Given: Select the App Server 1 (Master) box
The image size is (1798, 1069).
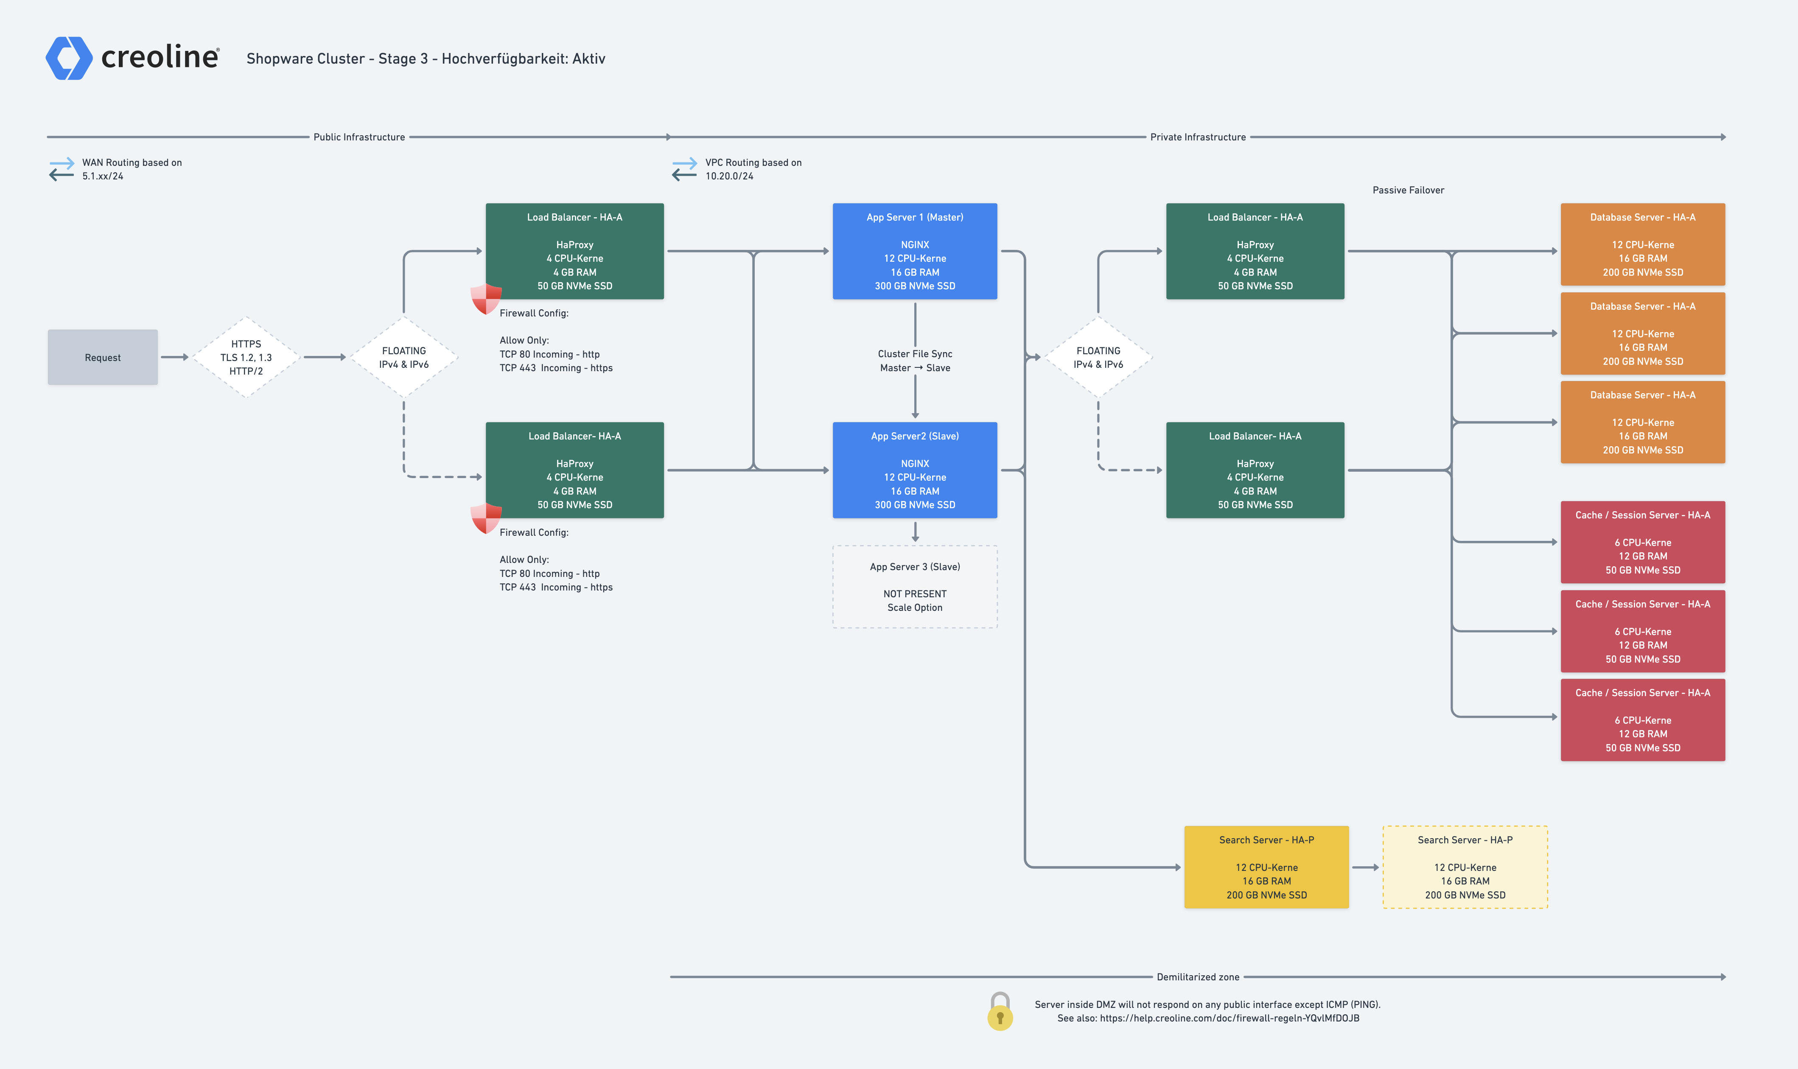Looking at the screenshot, I should click(915, 252).
